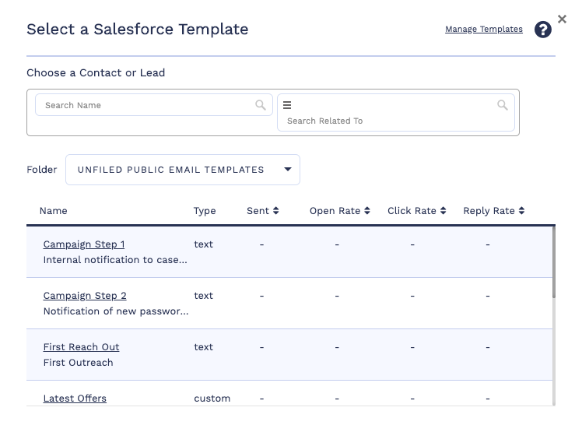Open the Related To list menu icon
The image size is (582, 439).
[287, 105]
